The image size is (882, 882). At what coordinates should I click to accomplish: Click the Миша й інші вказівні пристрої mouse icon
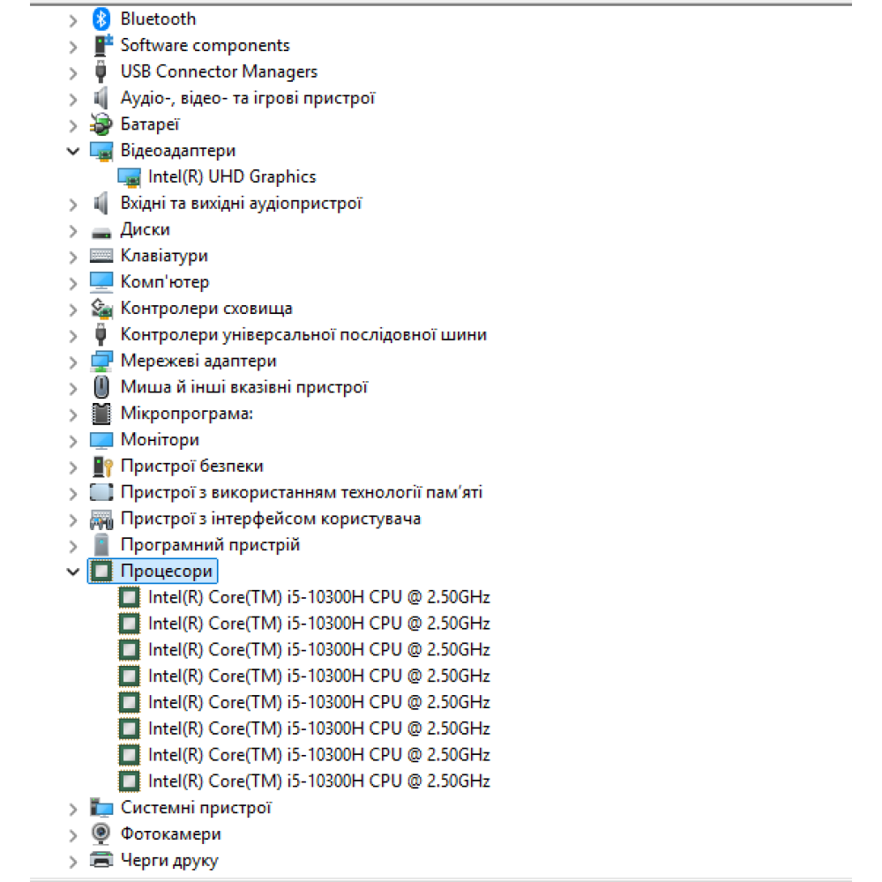coord(102,387)
